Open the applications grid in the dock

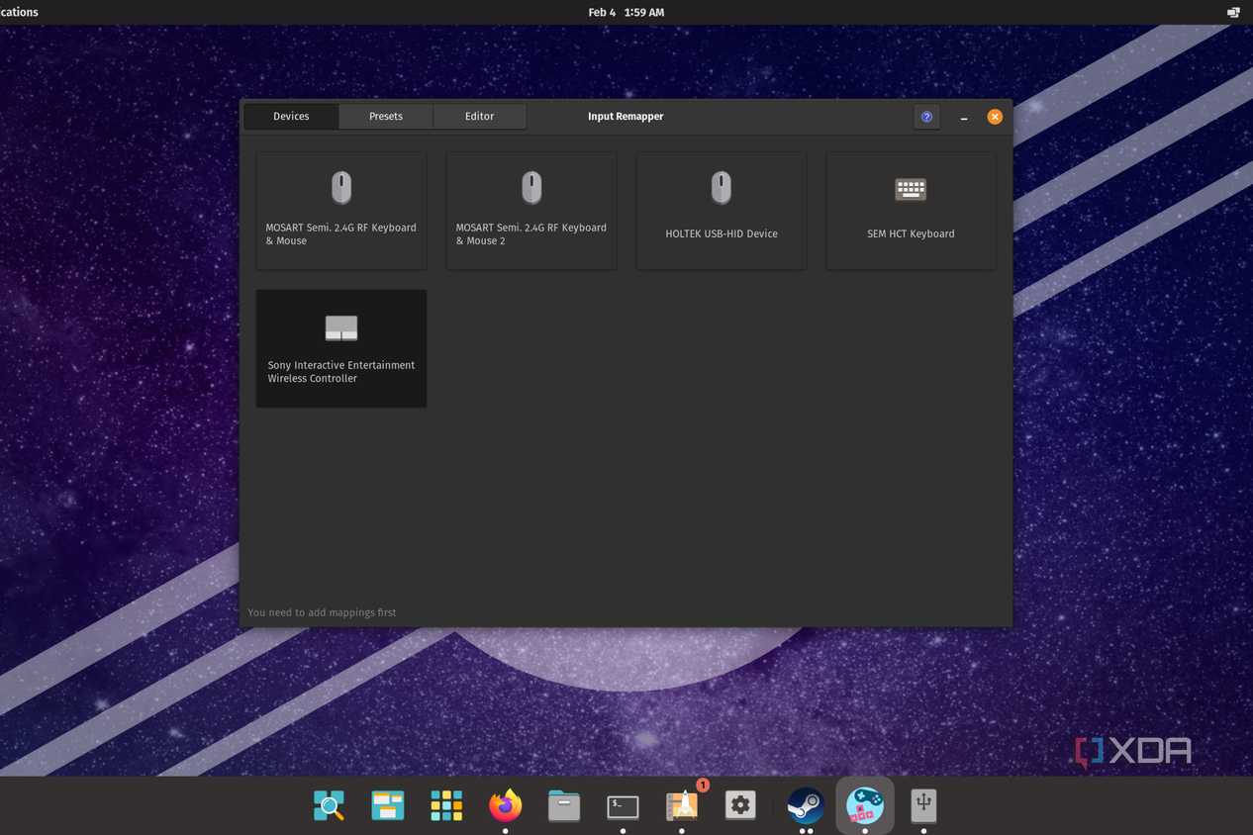pos(446,805)
